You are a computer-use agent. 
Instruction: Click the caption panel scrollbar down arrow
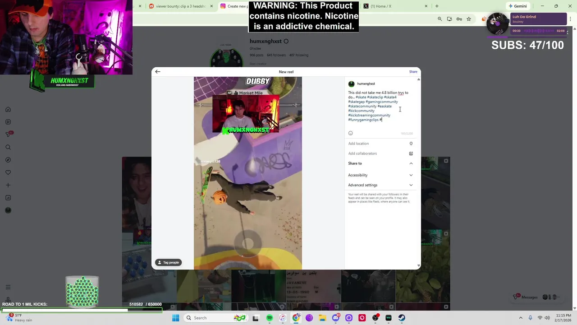[419, 266]
